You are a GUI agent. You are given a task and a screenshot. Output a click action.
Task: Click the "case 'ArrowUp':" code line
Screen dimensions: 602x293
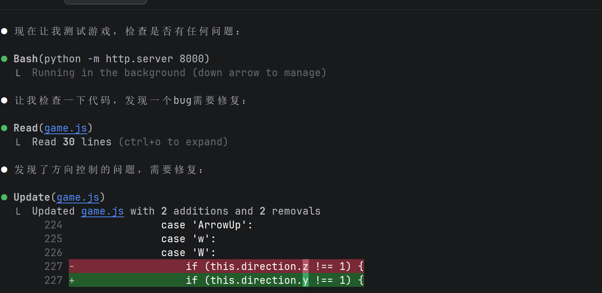pos(207,225)
